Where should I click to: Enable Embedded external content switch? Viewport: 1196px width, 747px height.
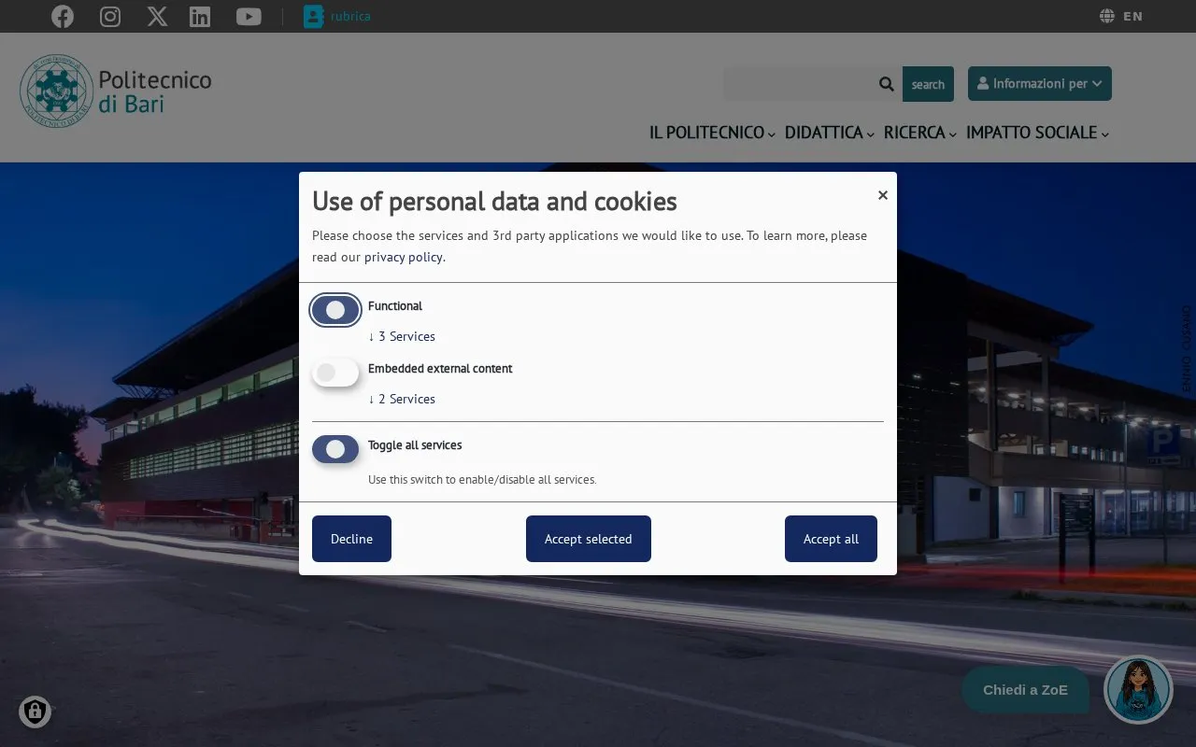coord(335,373)
